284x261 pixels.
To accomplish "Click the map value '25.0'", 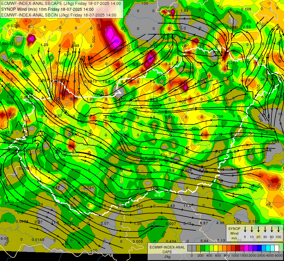I will [9, 133].
